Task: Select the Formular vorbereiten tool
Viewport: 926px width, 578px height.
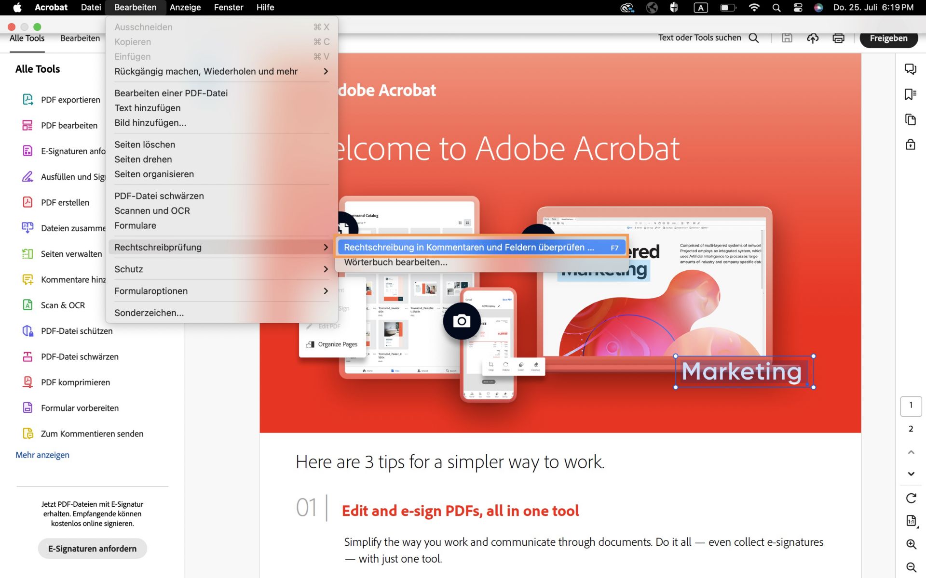Action: [80, 408]
